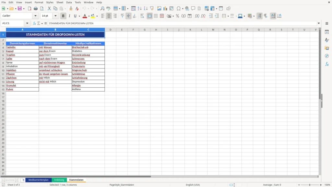This screenshot has width=332, height=187.
Task: Insert an image via toolbar icon
Action: 159,8
